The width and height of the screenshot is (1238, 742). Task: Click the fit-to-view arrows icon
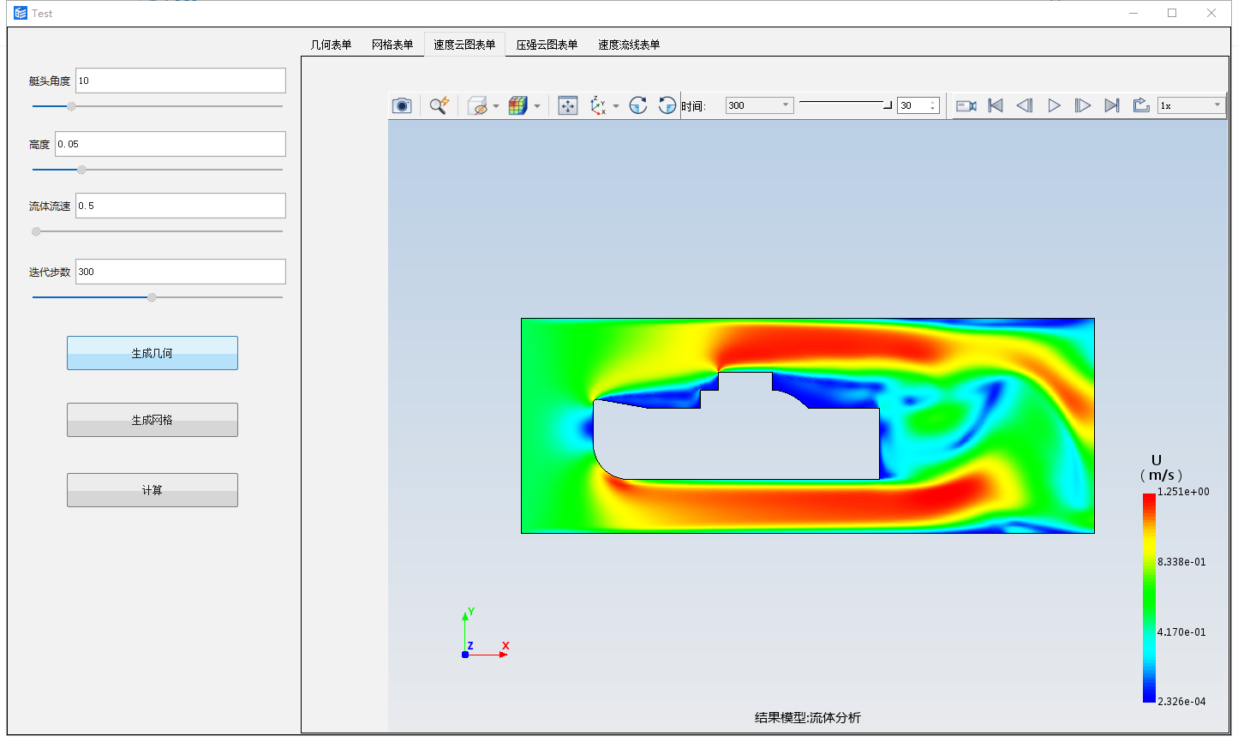(568, 105)
